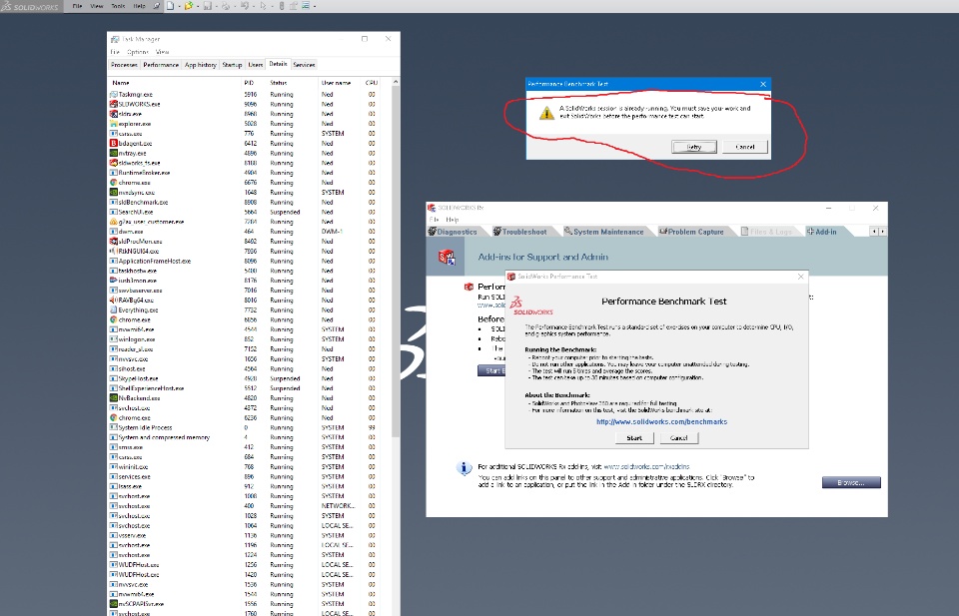Click scroll-up arrow of Task Manager list
Viewport: 959px width, 616px height.
tap(396, 82)
